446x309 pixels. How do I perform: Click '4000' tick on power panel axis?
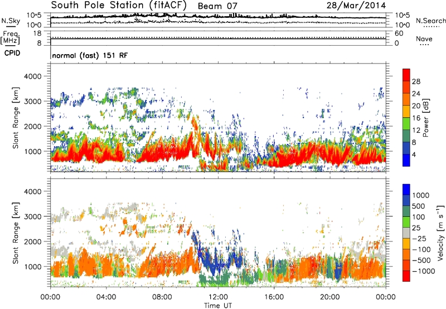tap(32, 76)
